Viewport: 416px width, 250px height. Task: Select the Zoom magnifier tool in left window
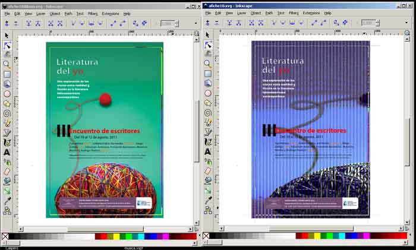click(x=7, y=64)
